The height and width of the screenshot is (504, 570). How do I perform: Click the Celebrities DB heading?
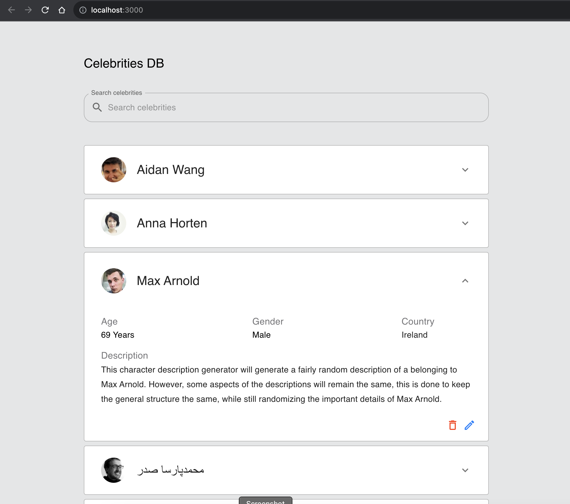click(x=124, y=63)
